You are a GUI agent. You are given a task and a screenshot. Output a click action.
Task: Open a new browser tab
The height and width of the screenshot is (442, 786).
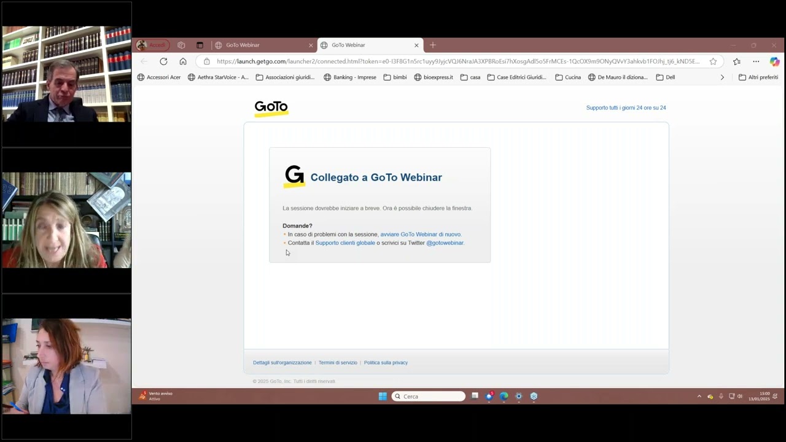coord(433,45)
